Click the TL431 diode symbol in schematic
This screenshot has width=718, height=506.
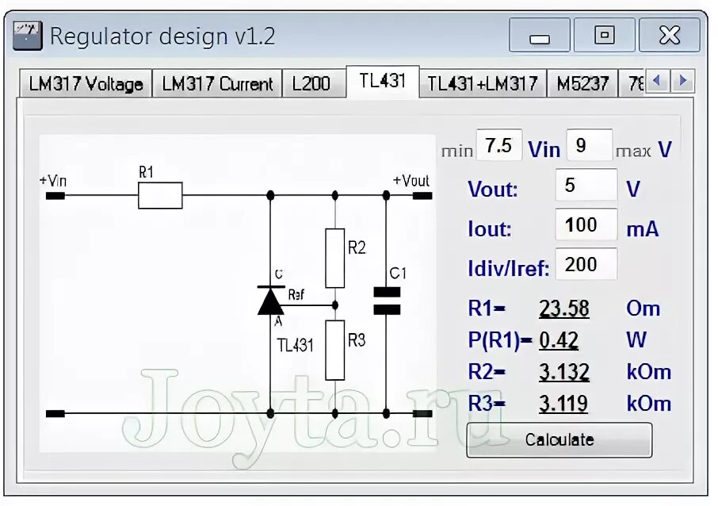(270, 301)
